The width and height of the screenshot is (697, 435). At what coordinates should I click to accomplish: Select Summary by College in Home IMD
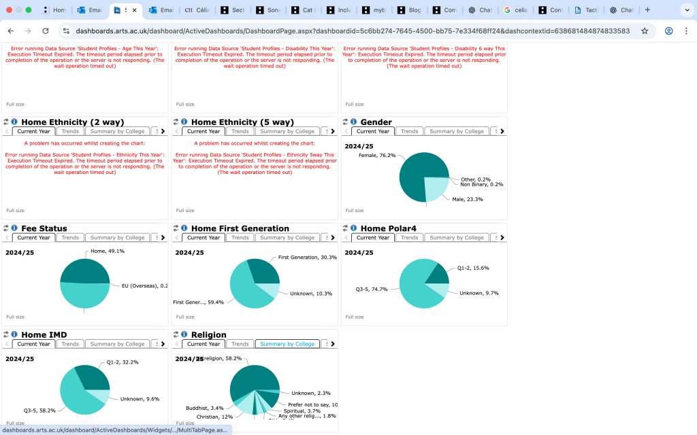click(x=117, y=344)
